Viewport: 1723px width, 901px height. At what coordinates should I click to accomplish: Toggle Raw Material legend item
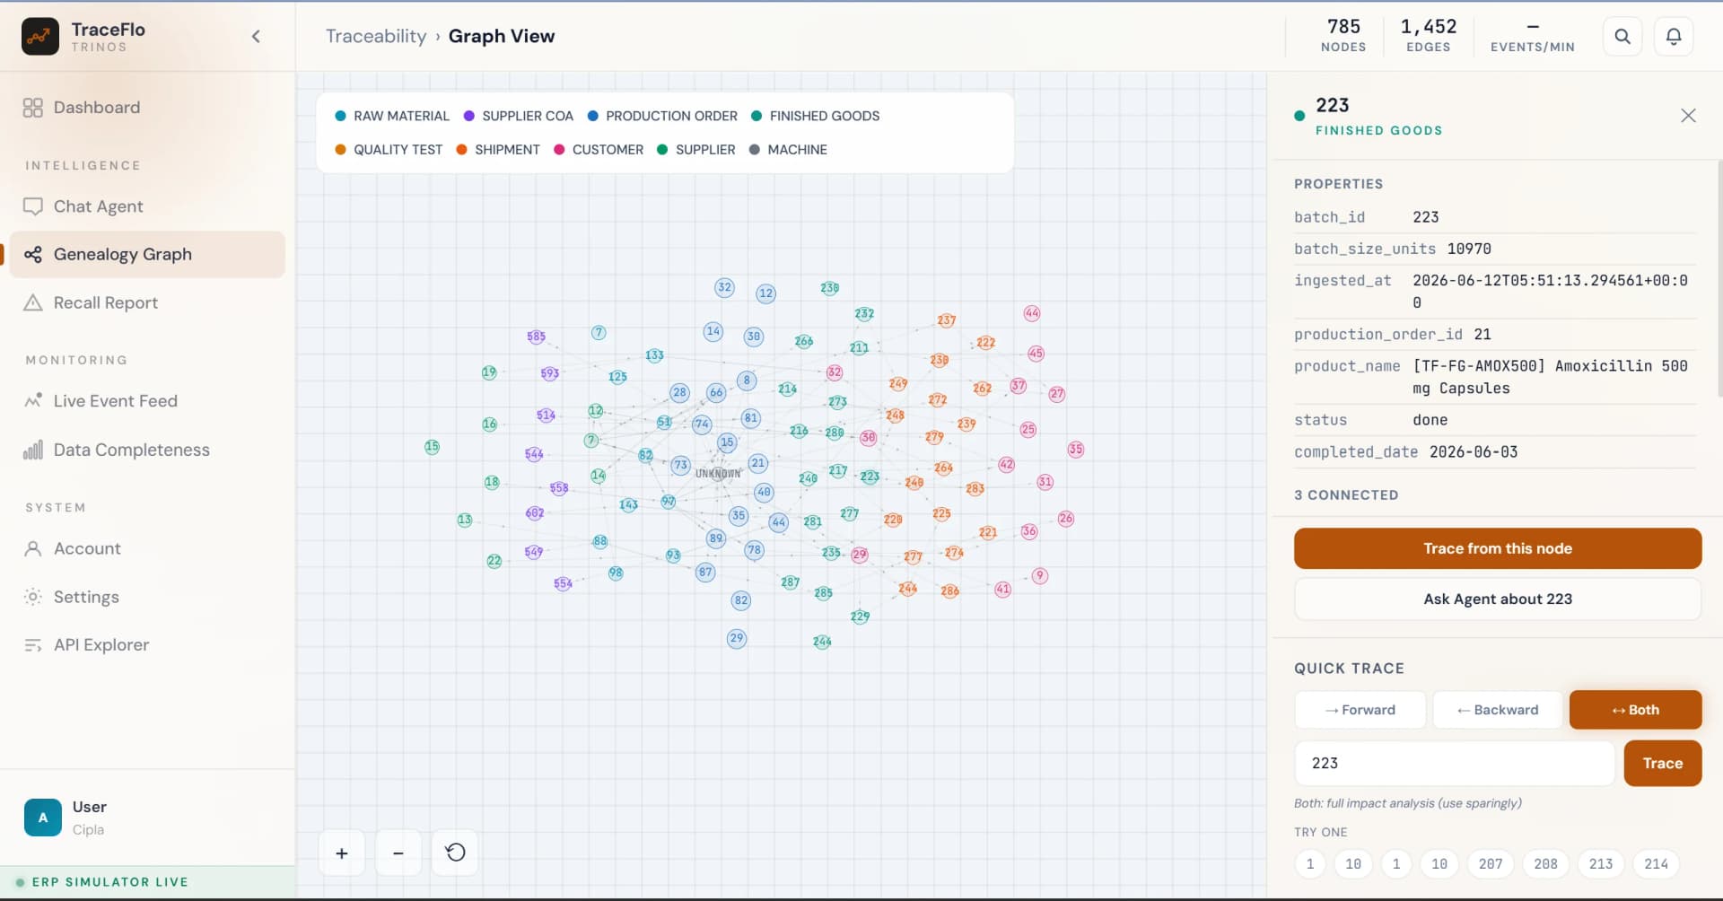[x=392, y=116]
